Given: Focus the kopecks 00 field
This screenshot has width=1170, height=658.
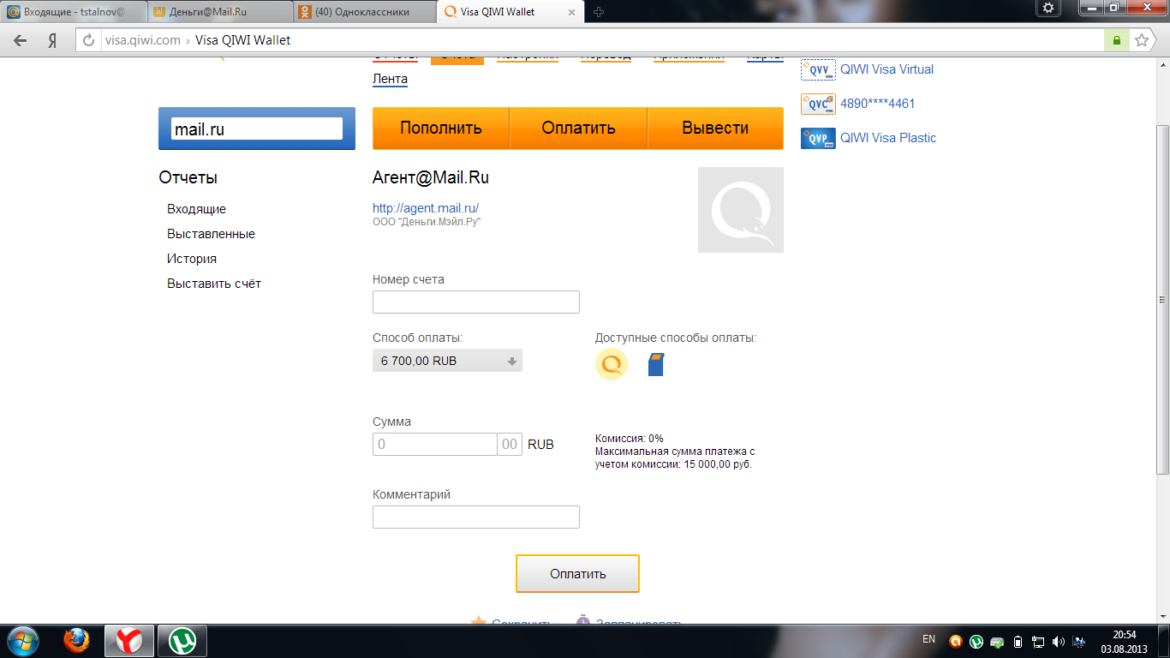Looking at the screenshot, I should point(510,444).
